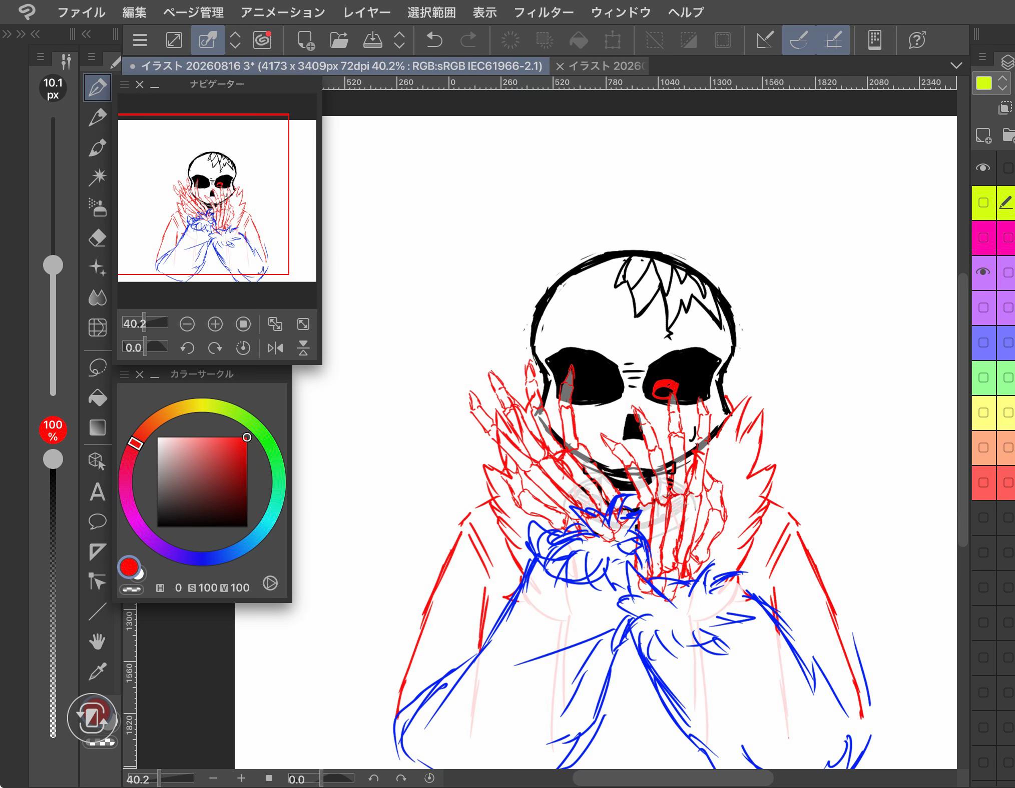Screen dimensions: 1015x788
Task: Open the レイヤー menu
Action: point(367,12)
